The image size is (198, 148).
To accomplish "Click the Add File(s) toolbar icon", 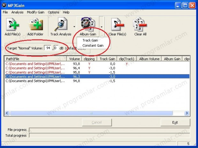I will tap(12, 24).
